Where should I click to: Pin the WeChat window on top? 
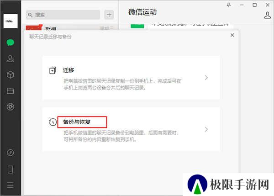[x=229, y=5]
